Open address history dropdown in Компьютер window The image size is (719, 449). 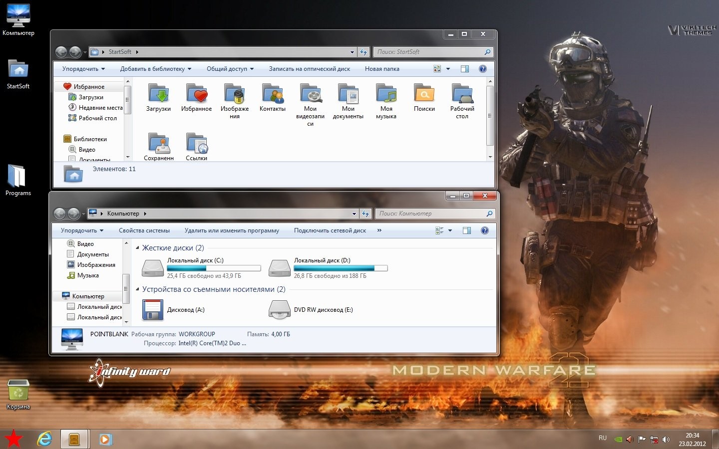[354, 214]
